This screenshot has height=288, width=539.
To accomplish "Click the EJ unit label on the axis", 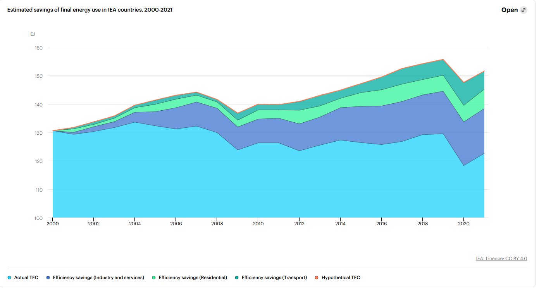I will point(33,34).
